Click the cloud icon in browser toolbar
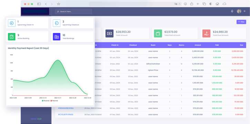 [x=224, y=4]
